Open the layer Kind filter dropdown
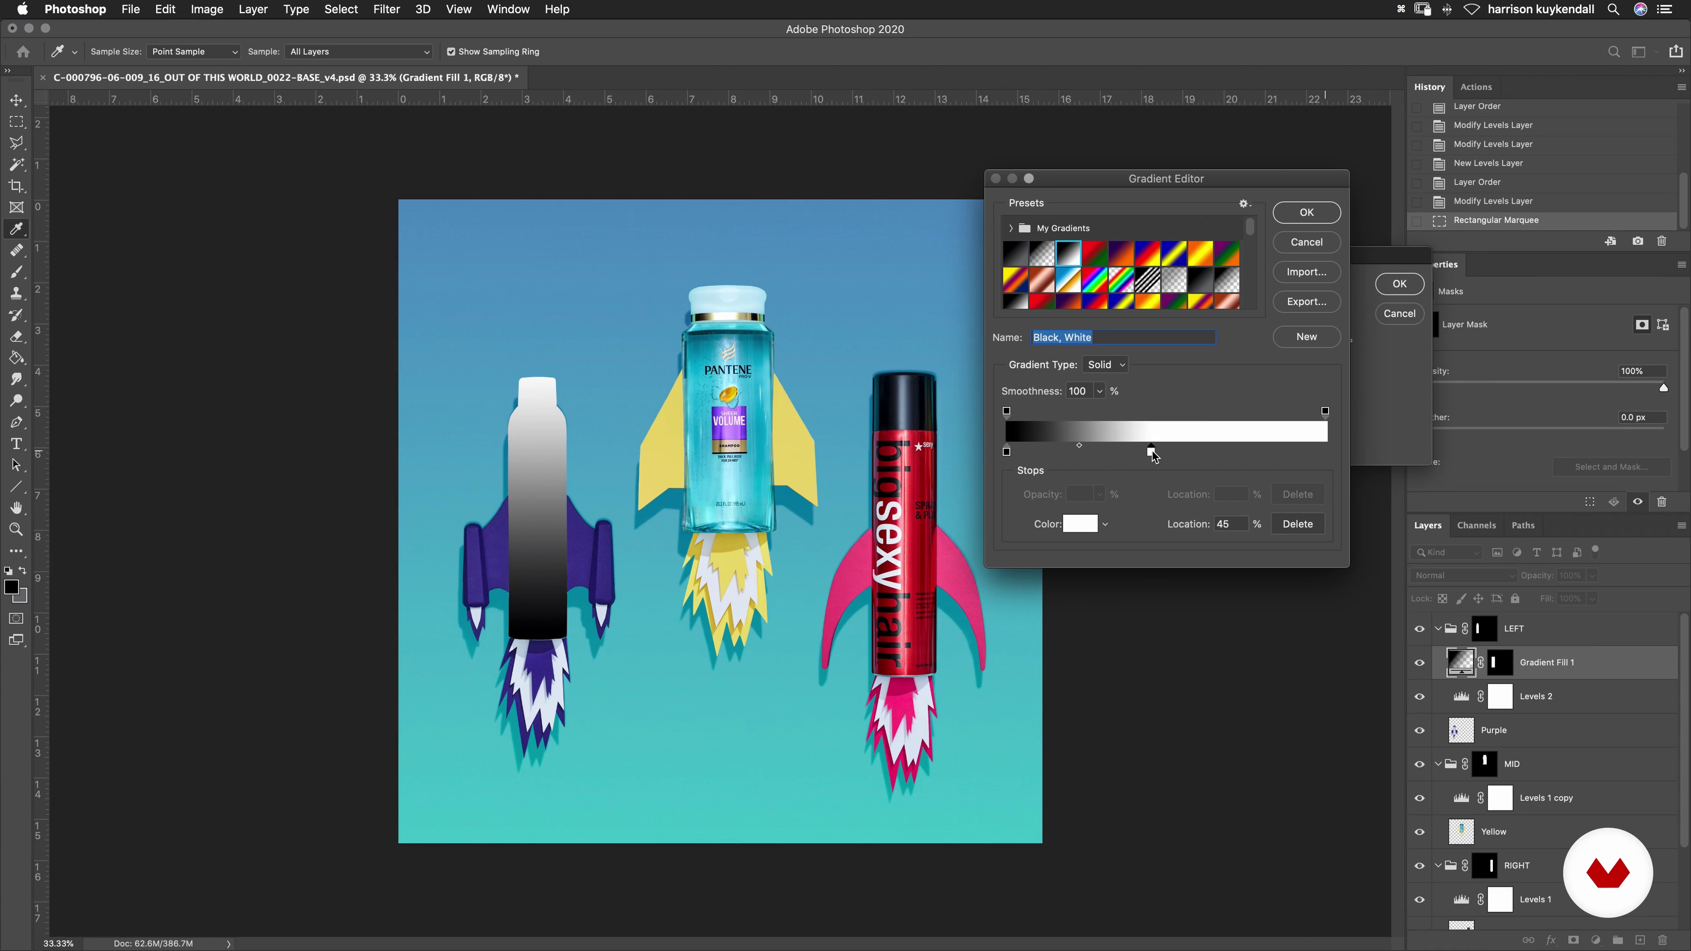Screen dimensions: 1691x951 (x=1447, y=553)
